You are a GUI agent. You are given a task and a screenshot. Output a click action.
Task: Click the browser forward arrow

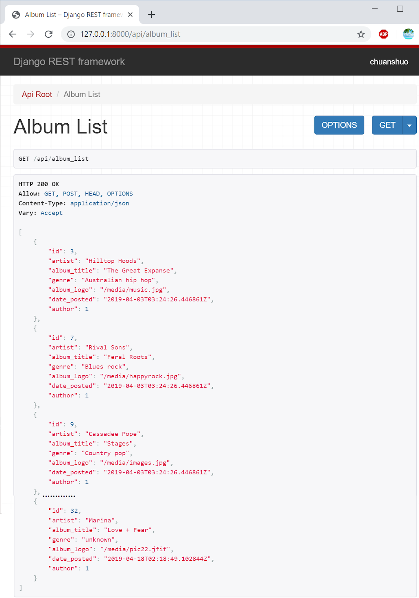(x=31, y=34)
